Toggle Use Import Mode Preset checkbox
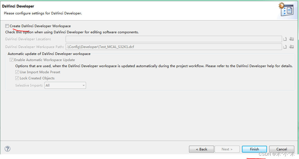Viewport: 299px width, 159px height. pyautogui.click(x=17, y=72)
